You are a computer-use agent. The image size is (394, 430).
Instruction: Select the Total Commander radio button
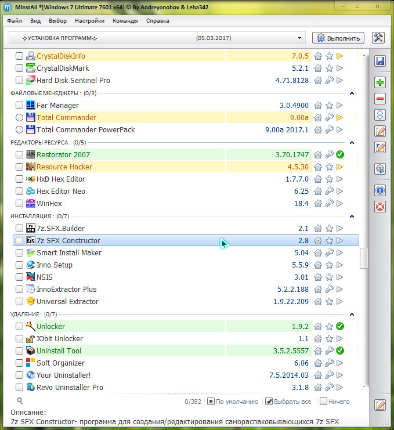tap(20, 118)
